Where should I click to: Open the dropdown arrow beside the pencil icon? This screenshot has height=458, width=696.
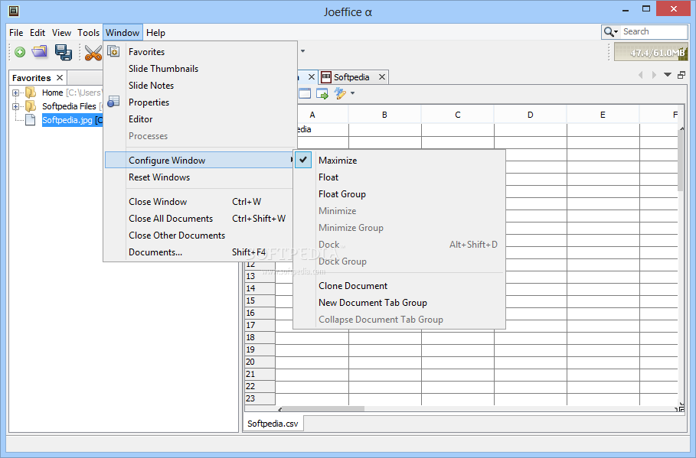coord(352,93)
